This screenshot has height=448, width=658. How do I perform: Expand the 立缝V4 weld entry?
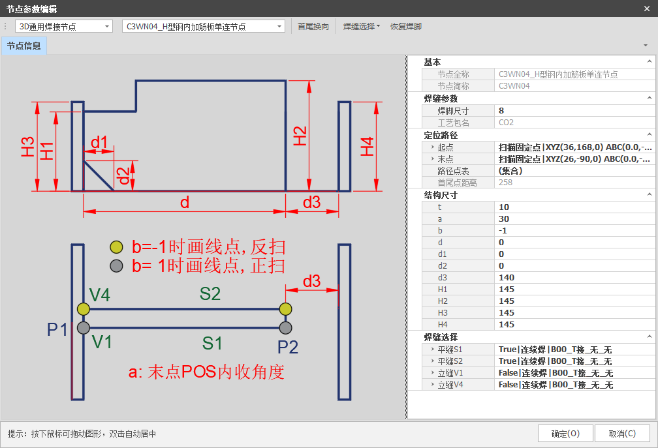pos(432,384)
